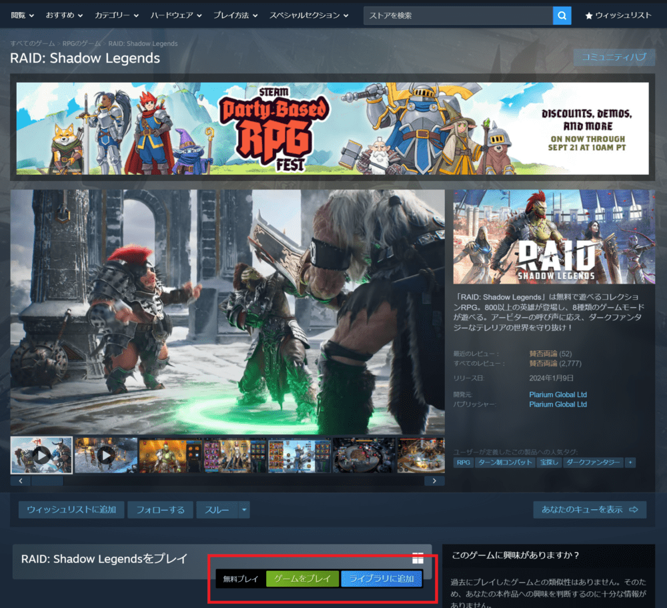667x608 pixels.
Task: Select the seventh screenshot thumbnail
Action: (421, 455)
